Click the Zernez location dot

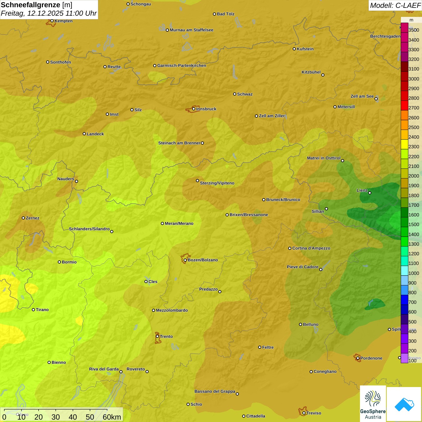(23, 218)
